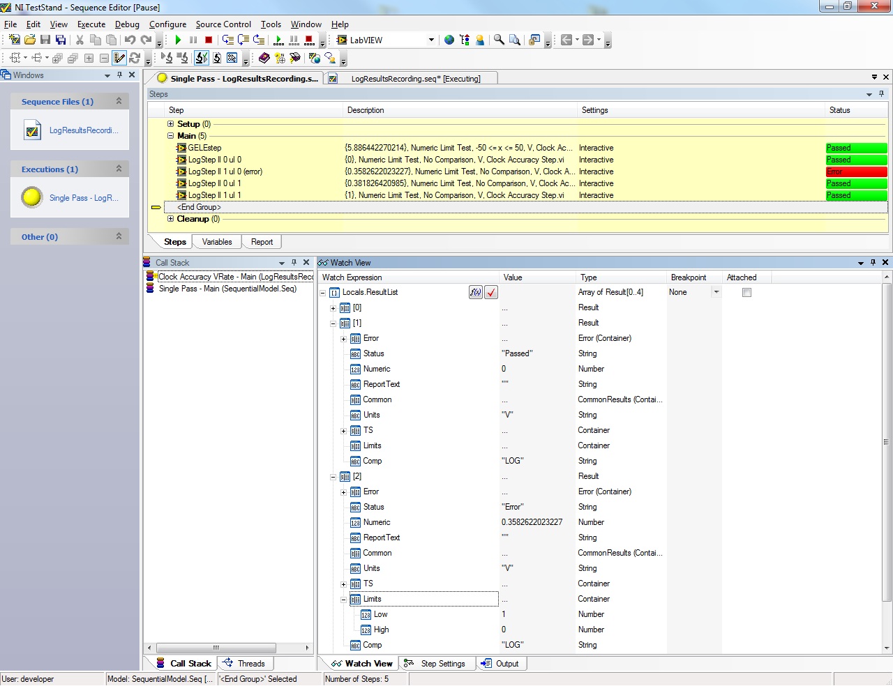This screenshot has height=686, width=893.
Task: Click the Find magnifier icon
Action: click(x=499, y=40)
